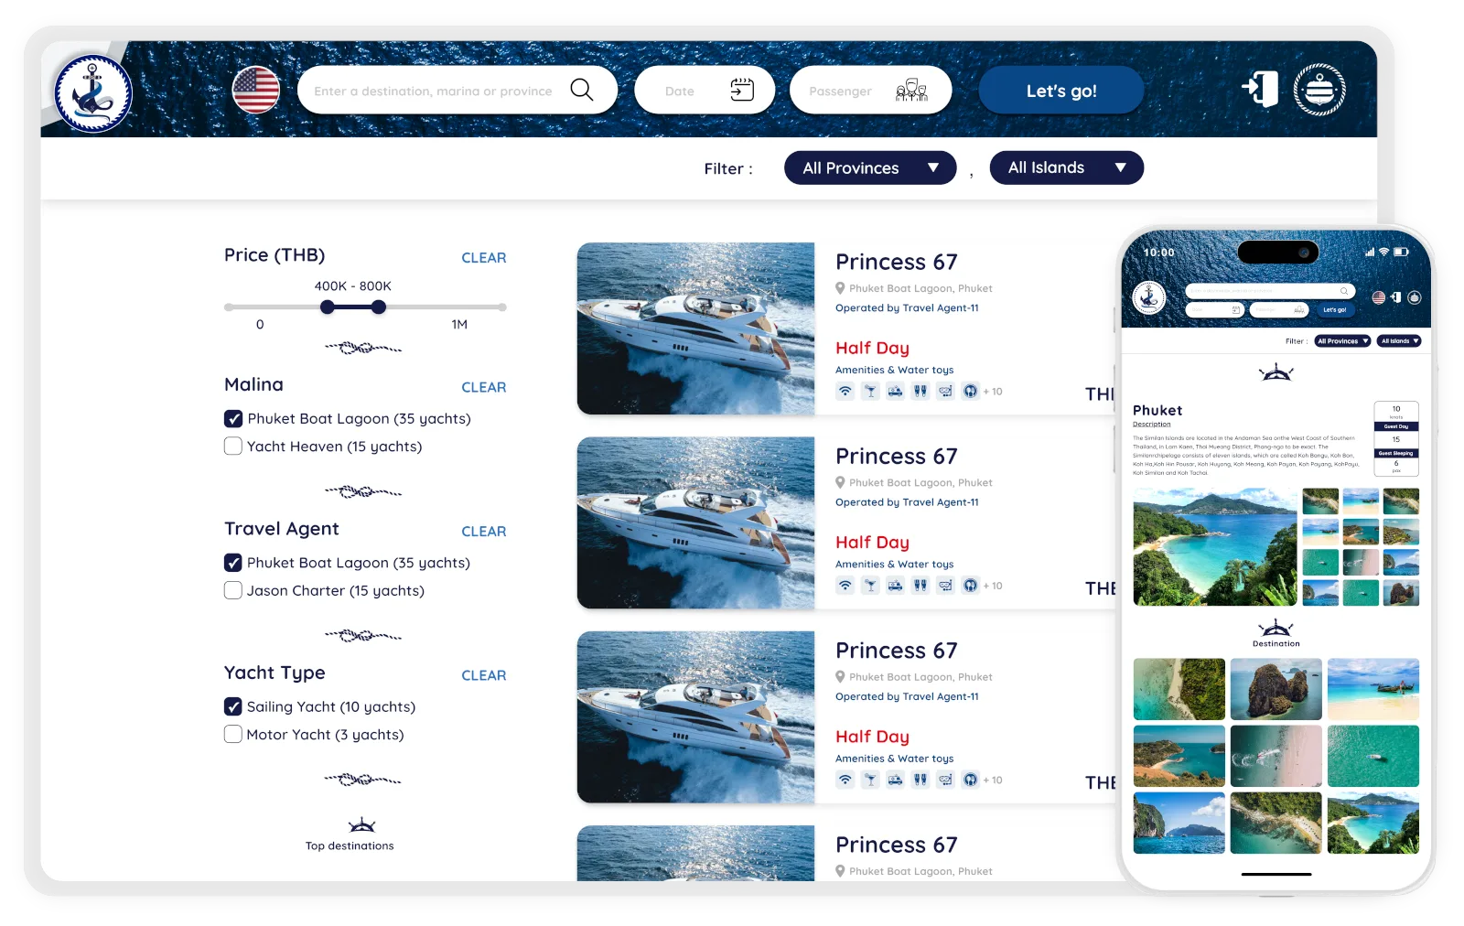Click the Top destinations ship wheel icon
The image size is (1464, 926).
362,825
